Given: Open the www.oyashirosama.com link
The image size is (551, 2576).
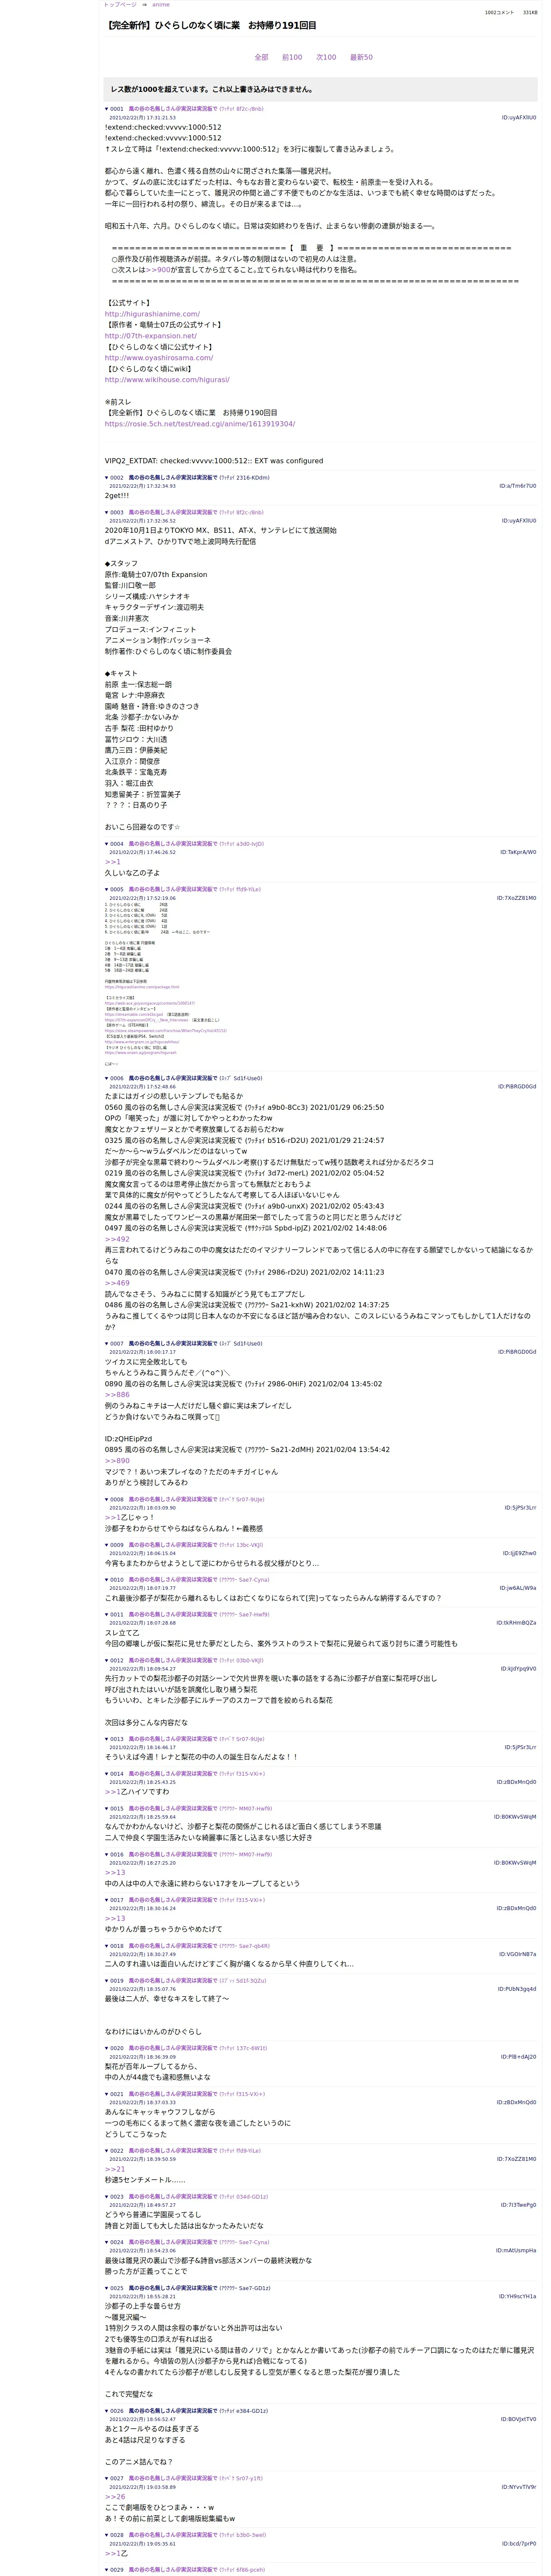Looking at the screenshot, I should (159, 358).
